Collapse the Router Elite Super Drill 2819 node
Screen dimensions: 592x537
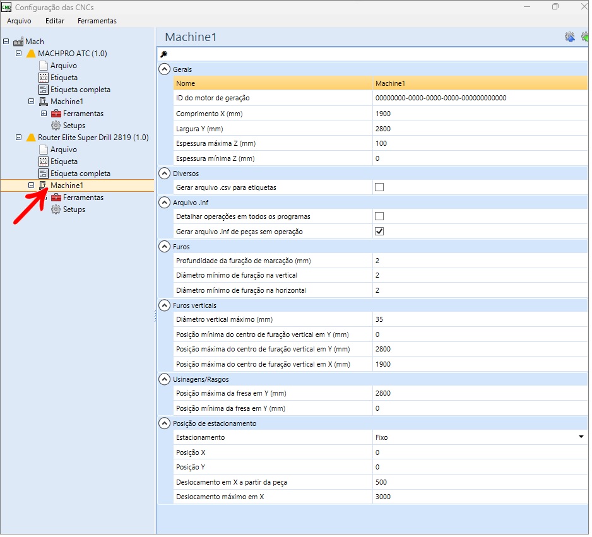(19, 138)
